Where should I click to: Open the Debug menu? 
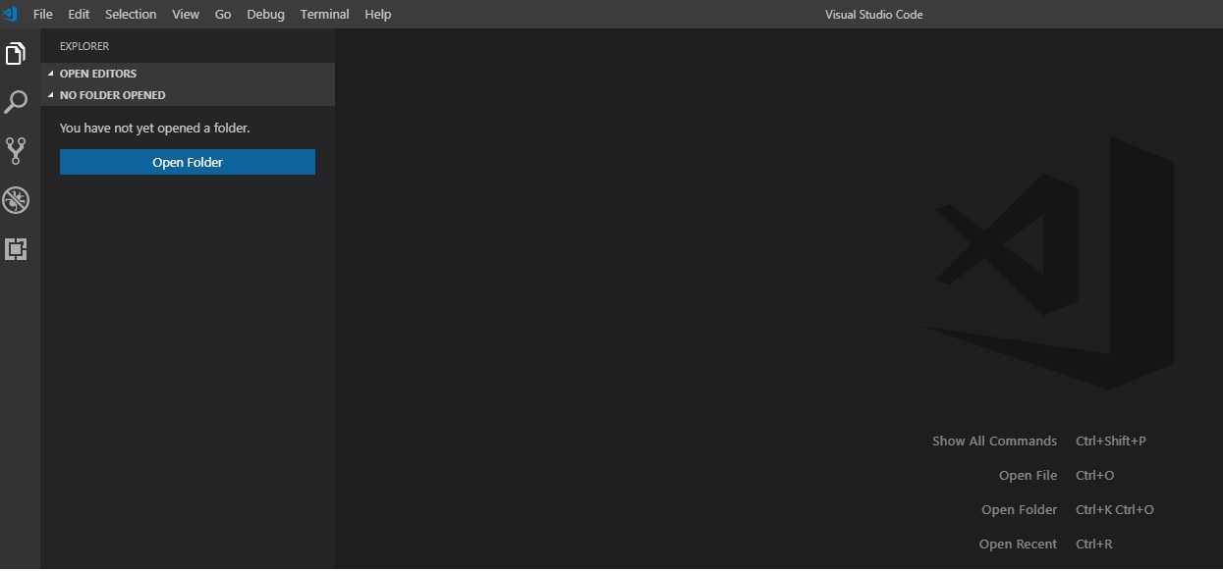point(265,14)
